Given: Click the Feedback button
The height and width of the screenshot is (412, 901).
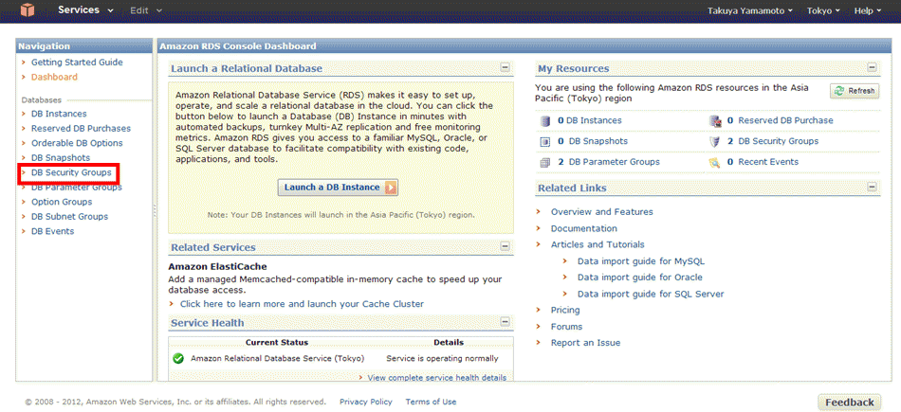Looking at the screenshot, I should tap(849, 403).
